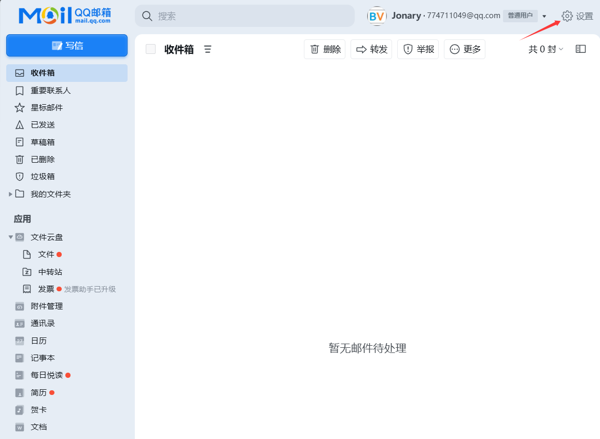Image resolution: width=600 pixels, height=439 pixels.
Task: Click the receipt icon next to 发票
Action: point(27,289)
